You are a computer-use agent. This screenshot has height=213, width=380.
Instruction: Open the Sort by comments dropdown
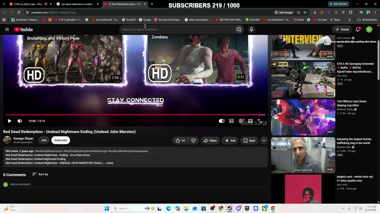[x=40, y=174]
